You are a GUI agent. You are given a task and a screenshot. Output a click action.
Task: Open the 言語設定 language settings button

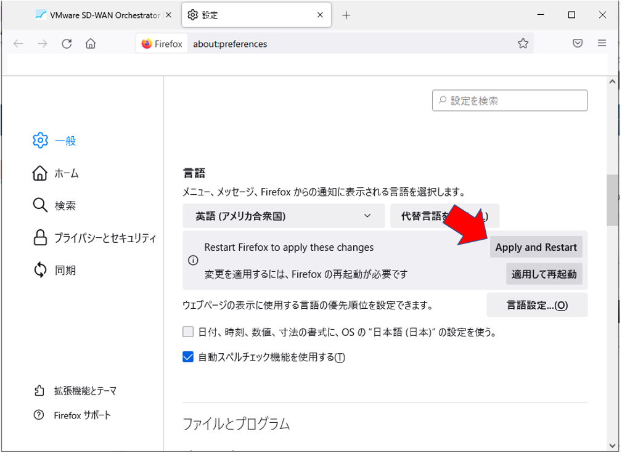coord(537,305)
